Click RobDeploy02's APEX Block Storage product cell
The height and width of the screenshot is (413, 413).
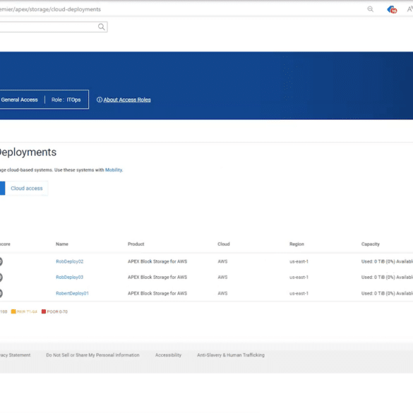157,261
